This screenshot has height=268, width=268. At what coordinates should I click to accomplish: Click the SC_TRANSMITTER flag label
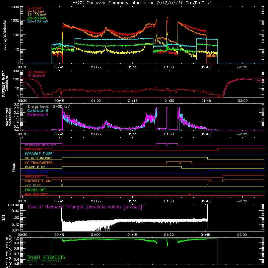(x=39, y=163)
